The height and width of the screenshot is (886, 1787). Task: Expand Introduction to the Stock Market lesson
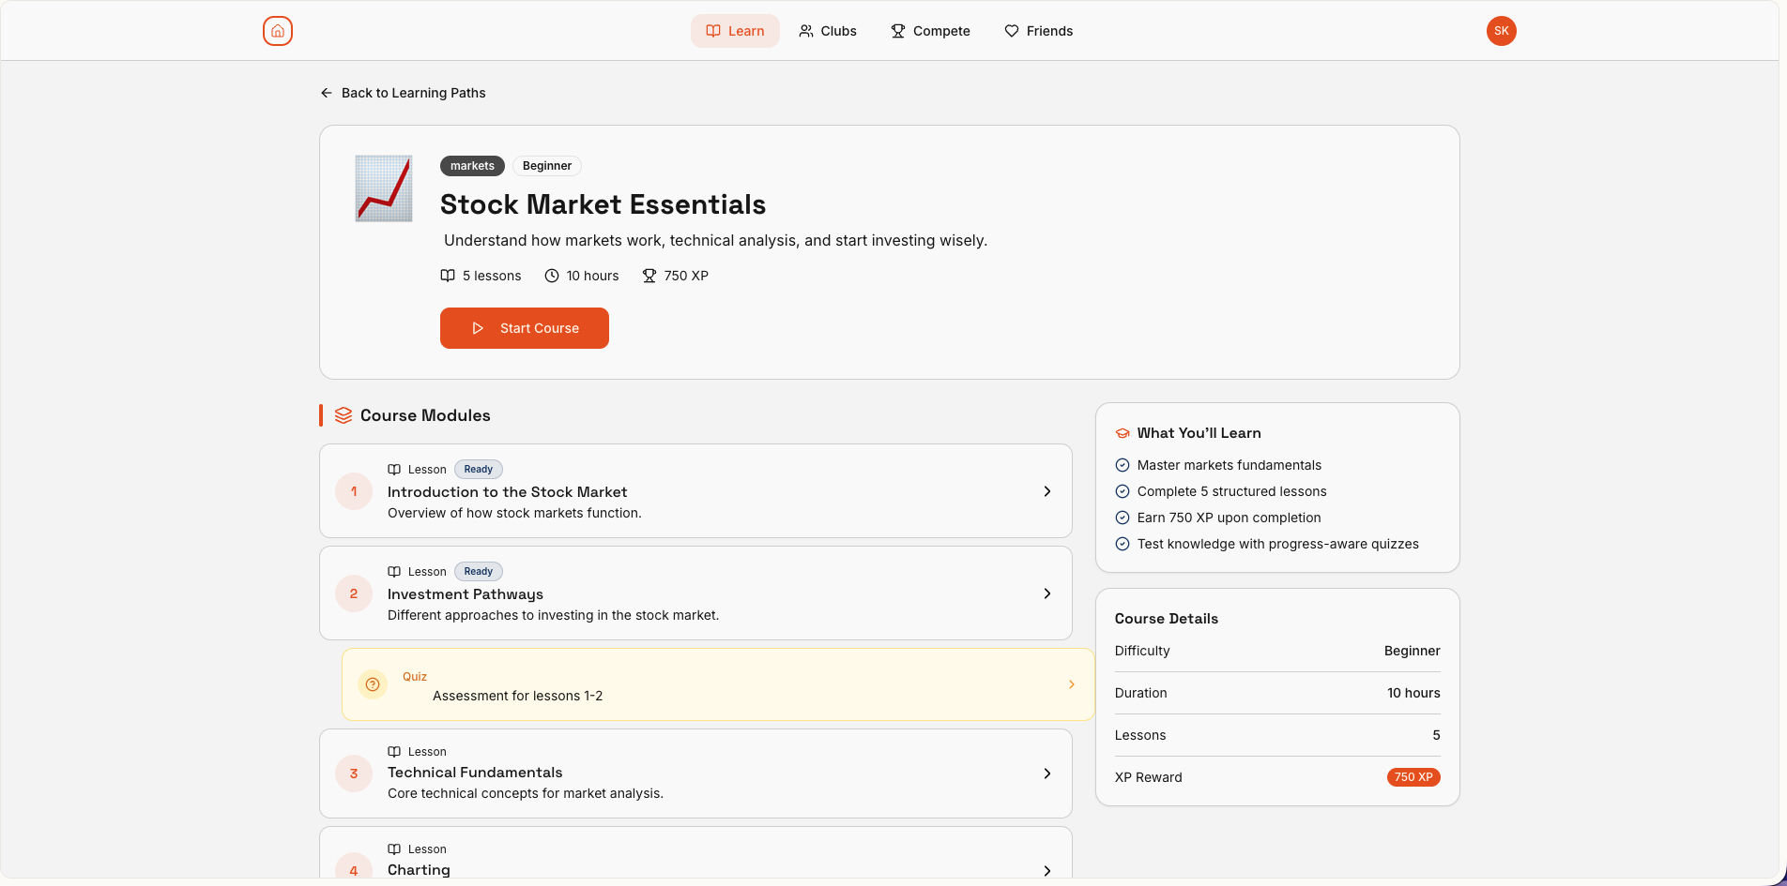1047,491
